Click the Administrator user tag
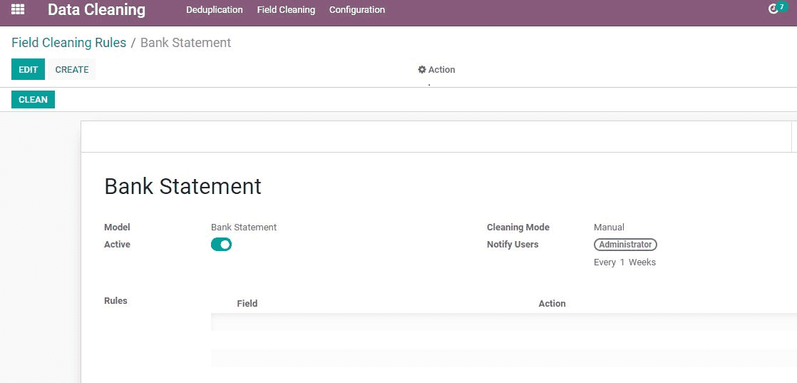Screen dimensions: 797x383 click(x=625, y=245)
